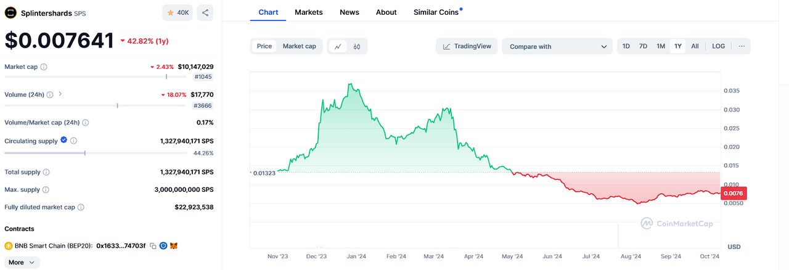
Task: Click the Splintershards coin logo icon
Action: [10, 12]
